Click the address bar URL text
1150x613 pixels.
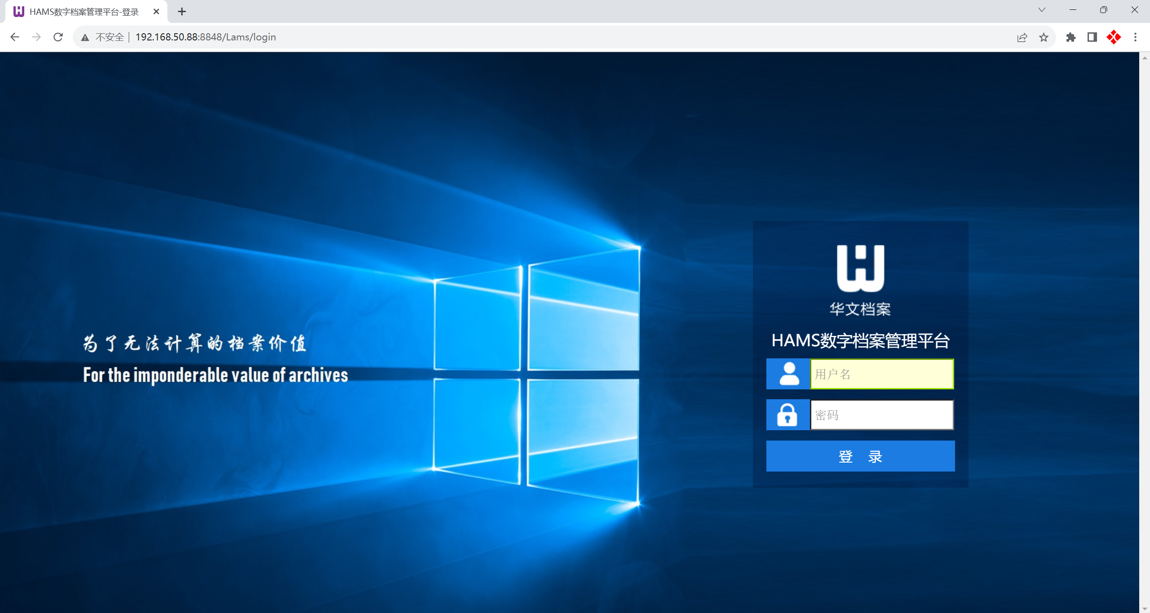206,37
